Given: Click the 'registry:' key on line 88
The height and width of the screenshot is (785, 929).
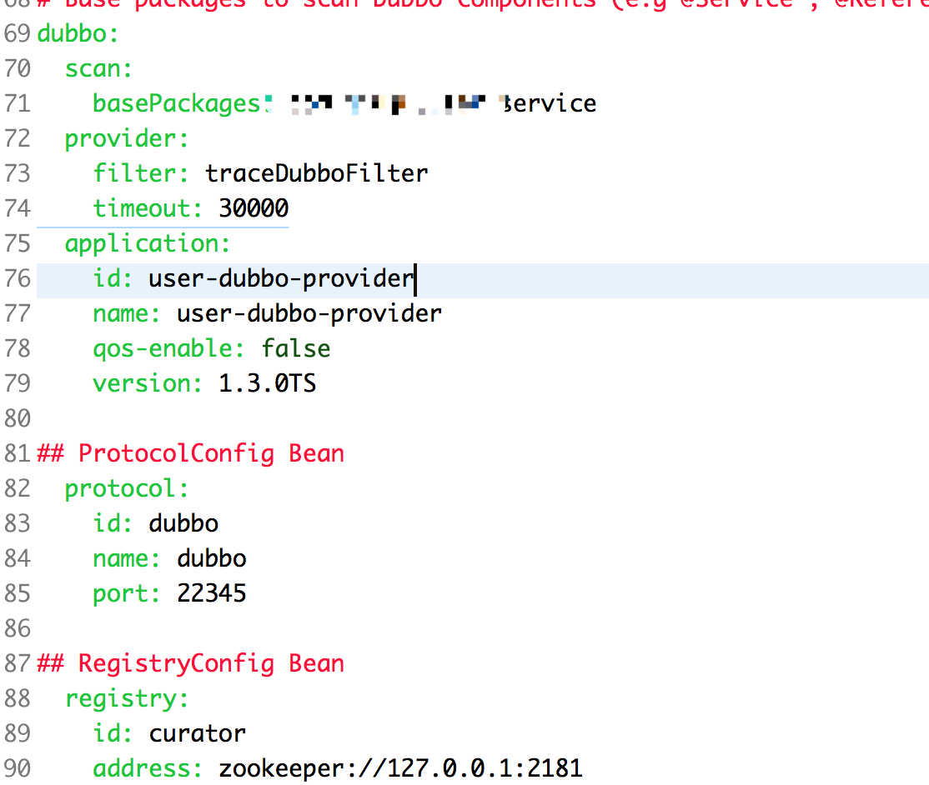Looking at the screenshot, I should pos(126,699).
